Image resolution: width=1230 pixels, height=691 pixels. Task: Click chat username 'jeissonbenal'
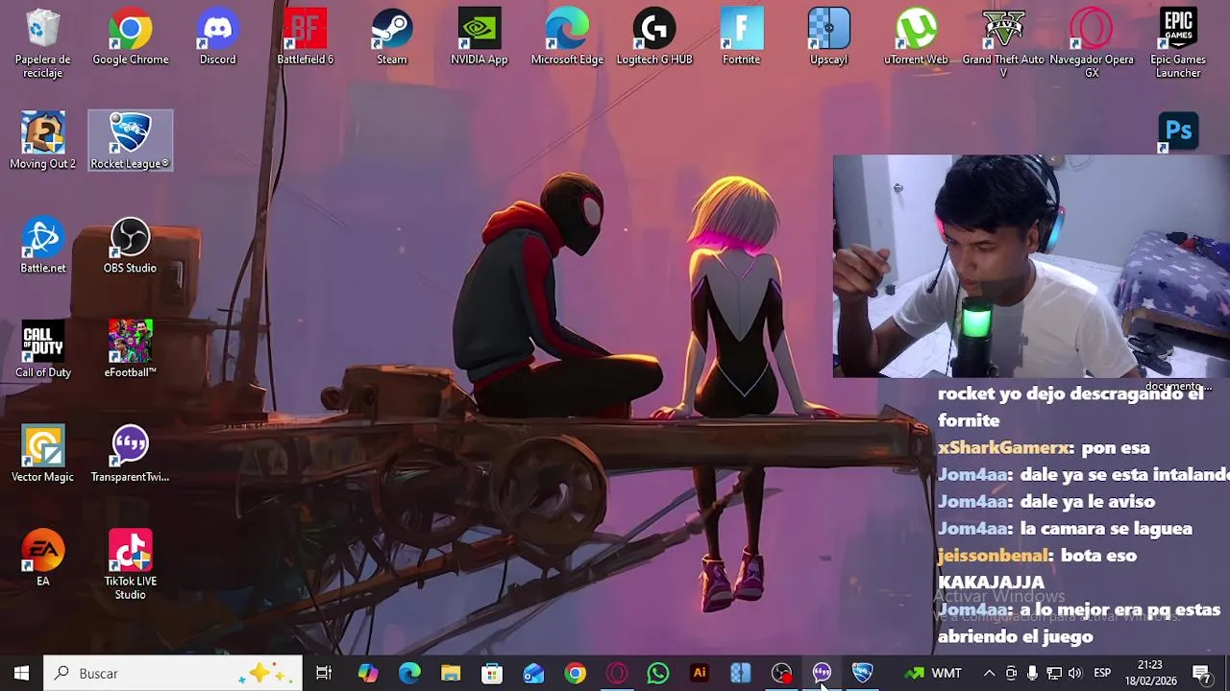994,556
